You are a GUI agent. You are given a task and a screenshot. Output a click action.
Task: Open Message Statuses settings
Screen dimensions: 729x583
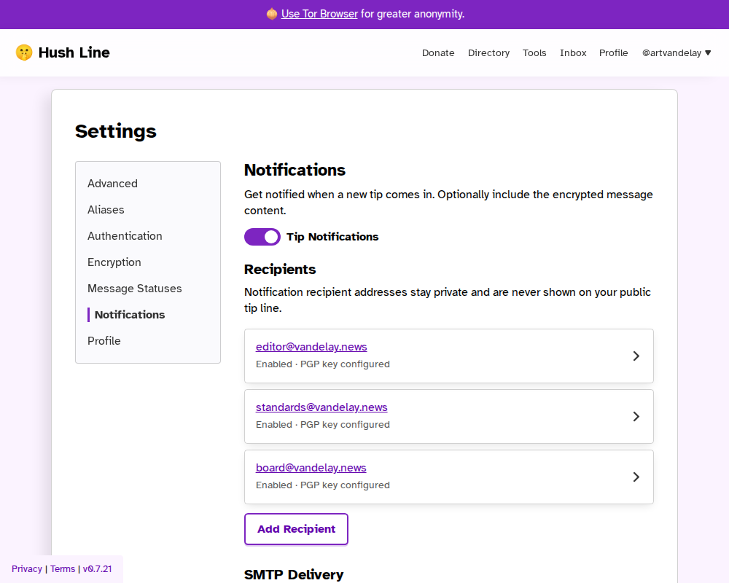[x=135, y=289]
